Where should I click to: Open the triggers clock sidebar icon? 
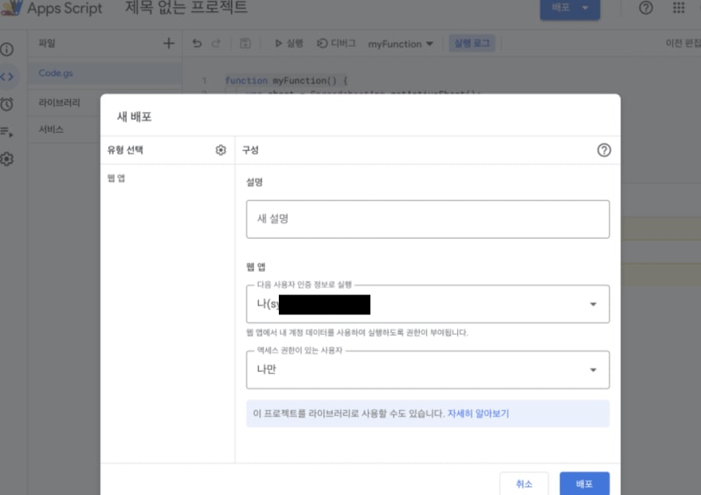pos(6,104)
